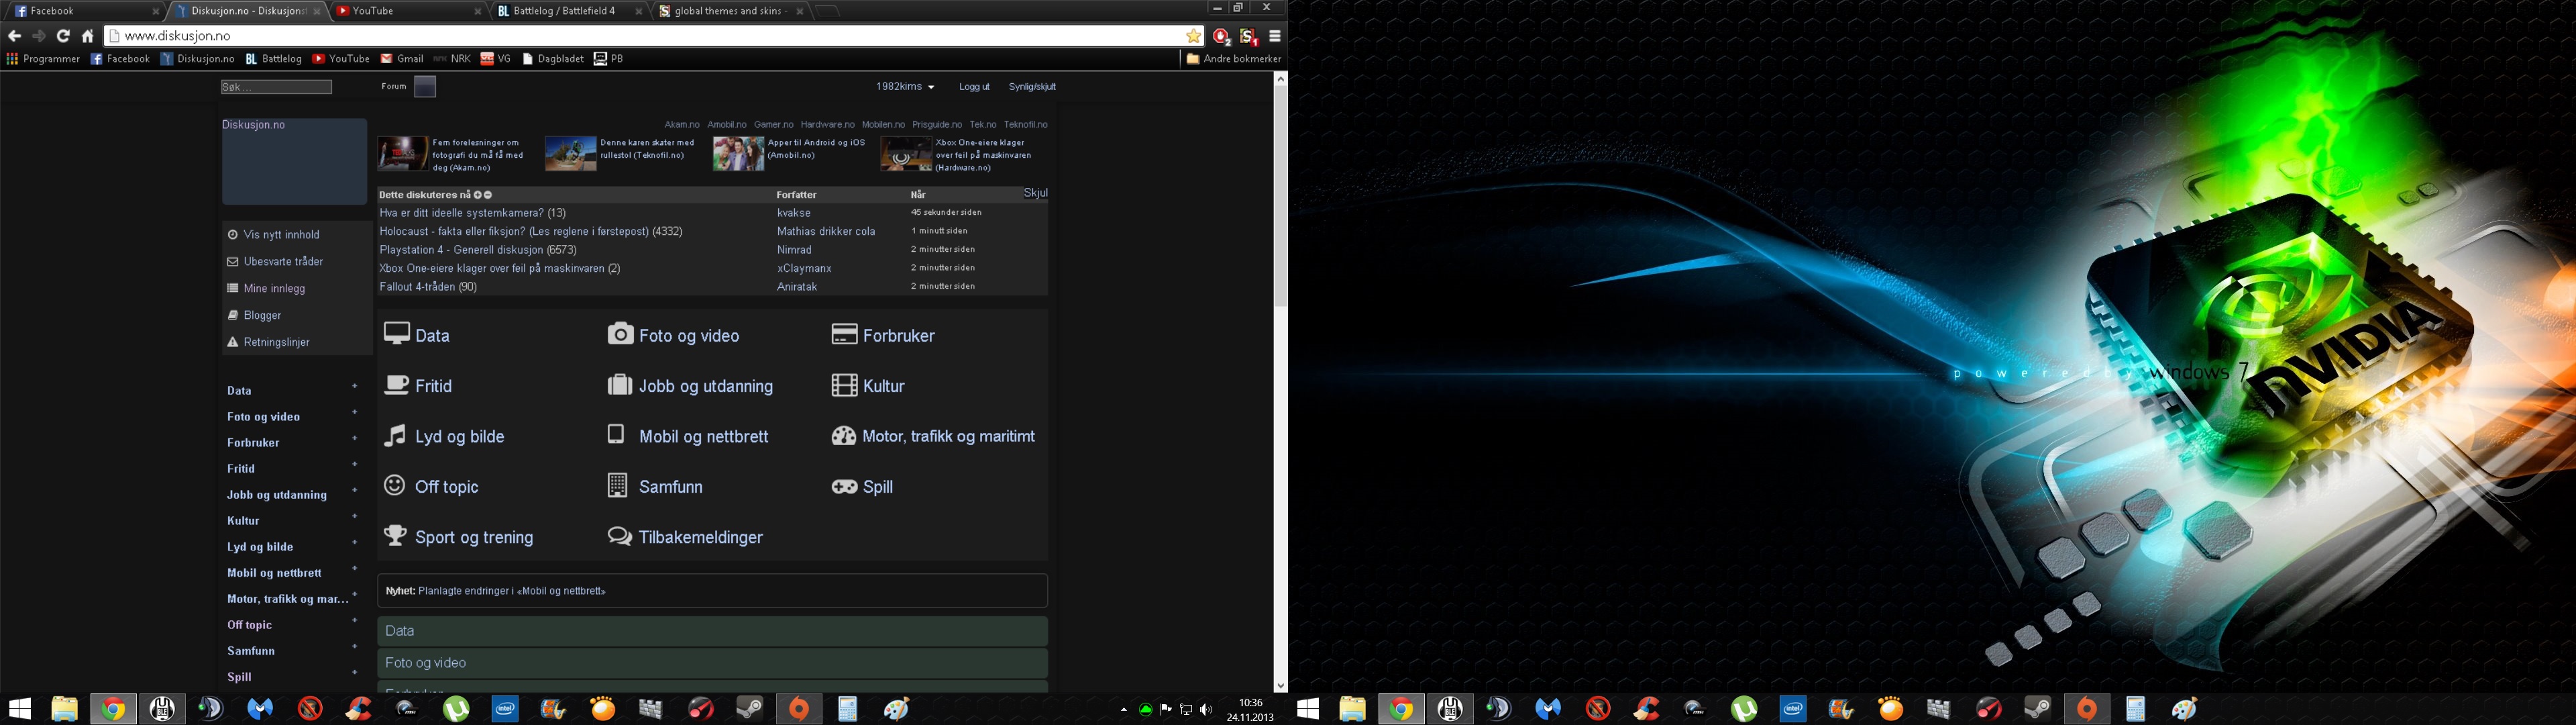Open the Kultur film strip icon in main grid
The height and width of the screenshot is (725, 2576).
[x=844, y=385]
